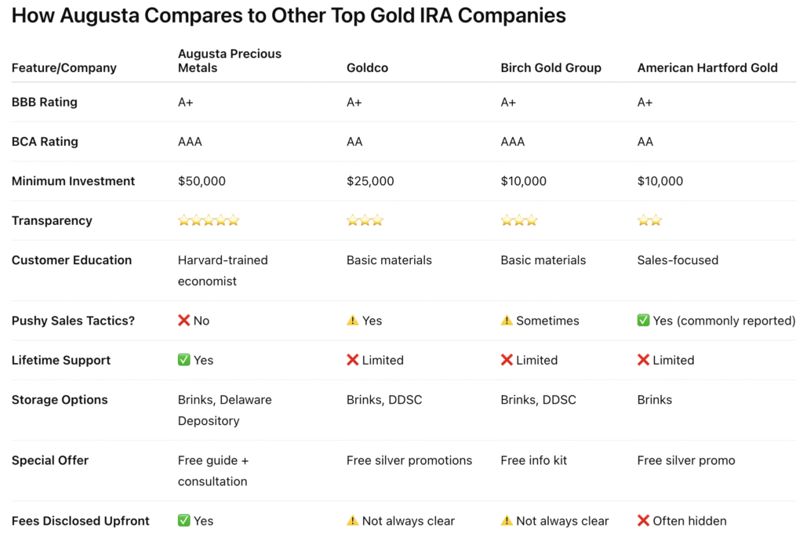Click the red X next to Augusta's No

coord(184,321)
